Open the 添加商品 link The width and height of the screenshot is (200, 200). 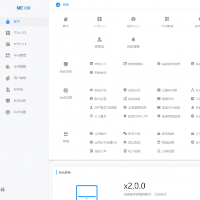tap(132, 143)
